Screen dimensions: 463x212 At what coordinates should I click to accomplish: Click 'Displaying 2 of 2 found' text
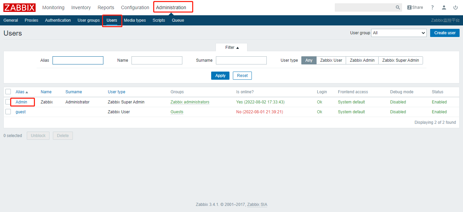pyautogui.click(x=435, y=122)
